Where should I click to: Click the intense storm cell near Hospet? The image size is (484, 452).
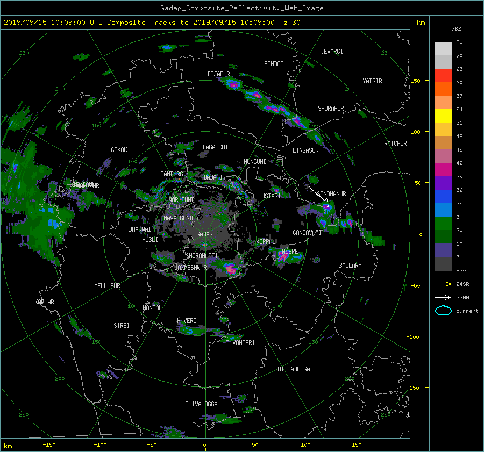tap(282, 257)
